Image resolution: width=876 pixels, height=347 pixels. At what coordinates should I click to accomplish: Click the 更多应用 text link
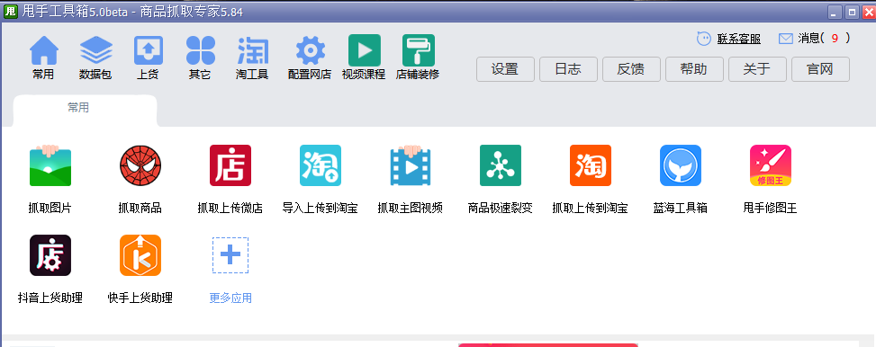click(230, 298)
